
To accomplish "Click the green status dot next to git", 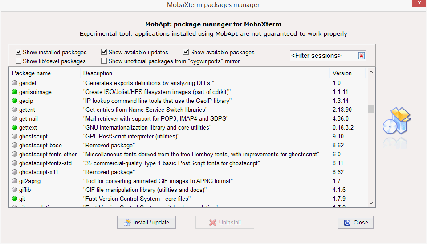I will [15, 199].
